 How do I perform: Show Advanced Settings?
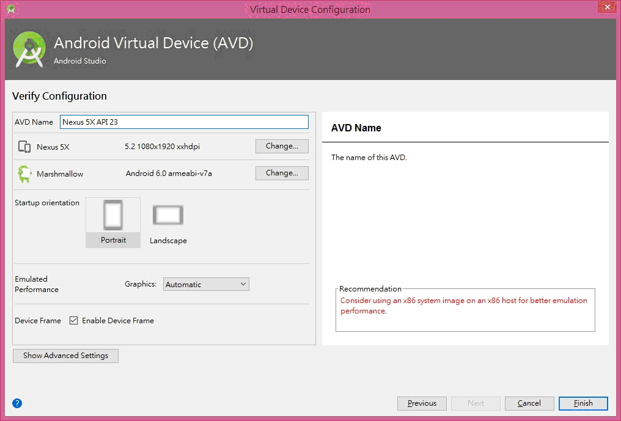pyautogui.click(x=65, y=356)
